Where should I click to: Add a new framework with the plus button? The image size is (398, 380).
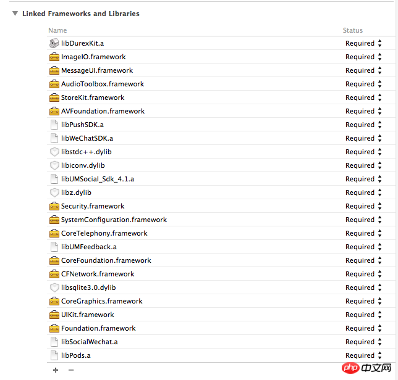click(56, 370)
